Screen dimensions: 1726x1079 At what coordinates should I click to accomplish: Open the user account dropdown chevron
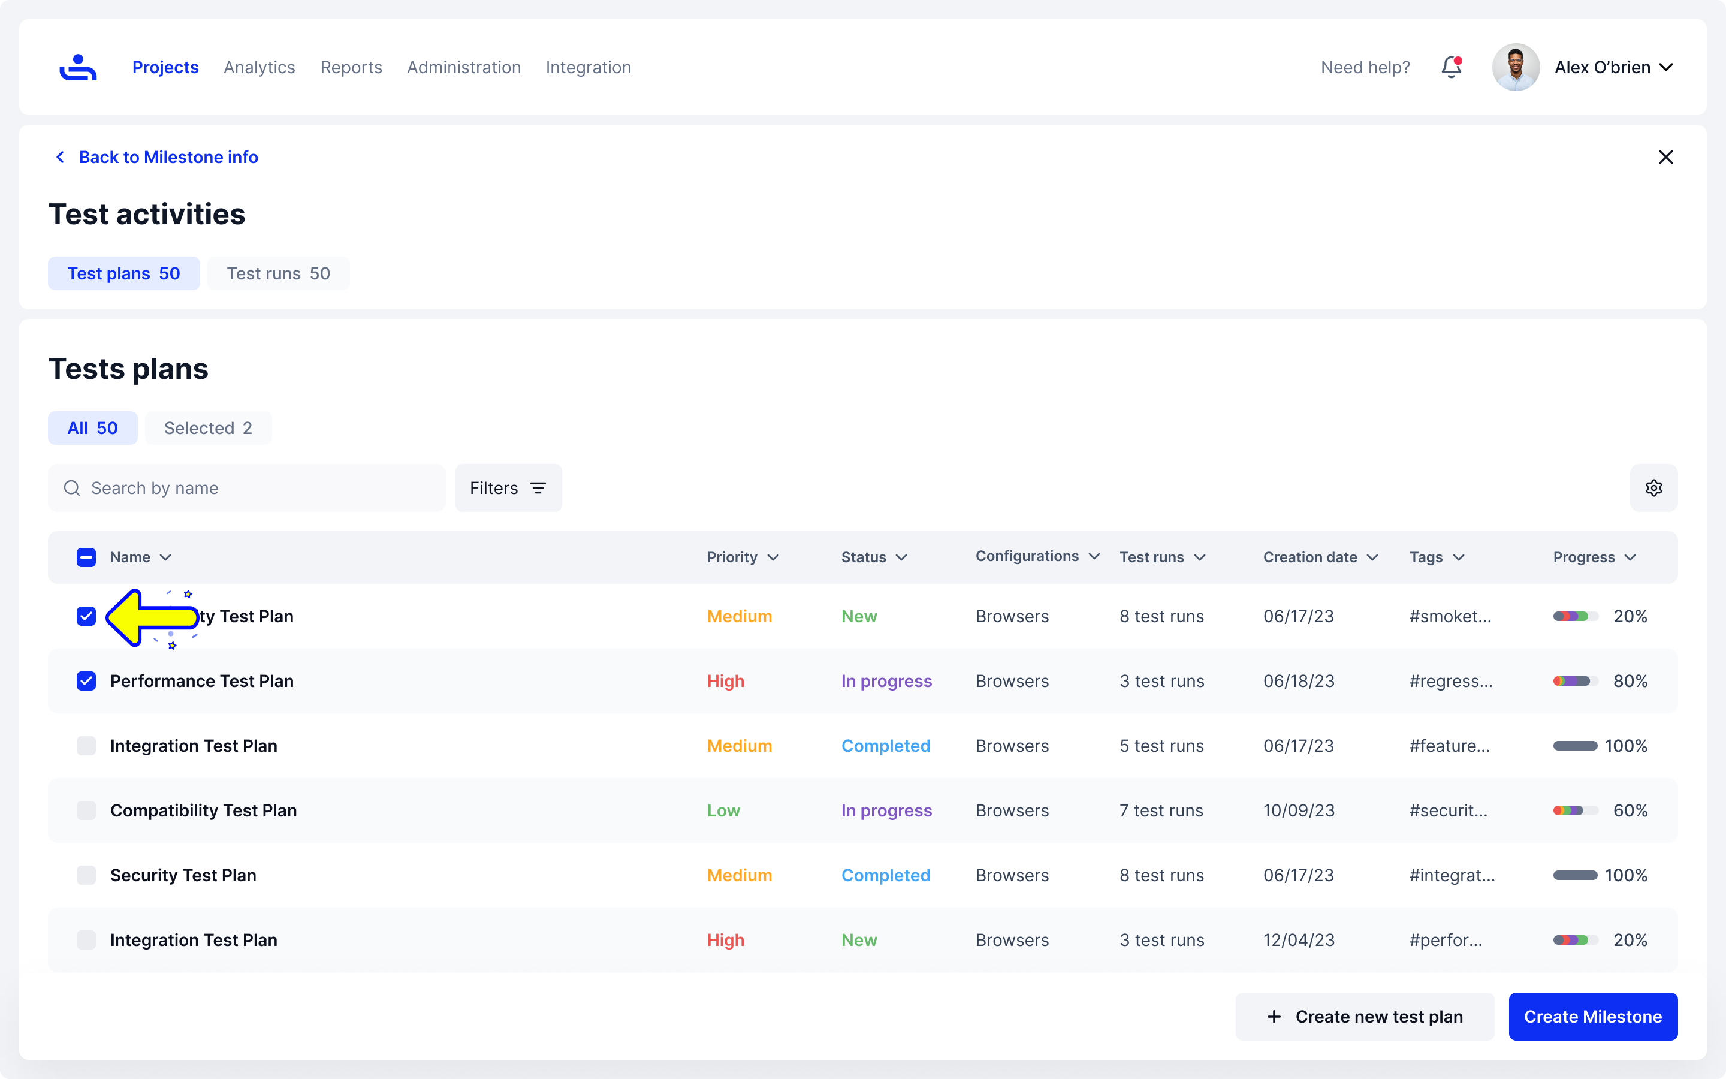point(1666,67)
